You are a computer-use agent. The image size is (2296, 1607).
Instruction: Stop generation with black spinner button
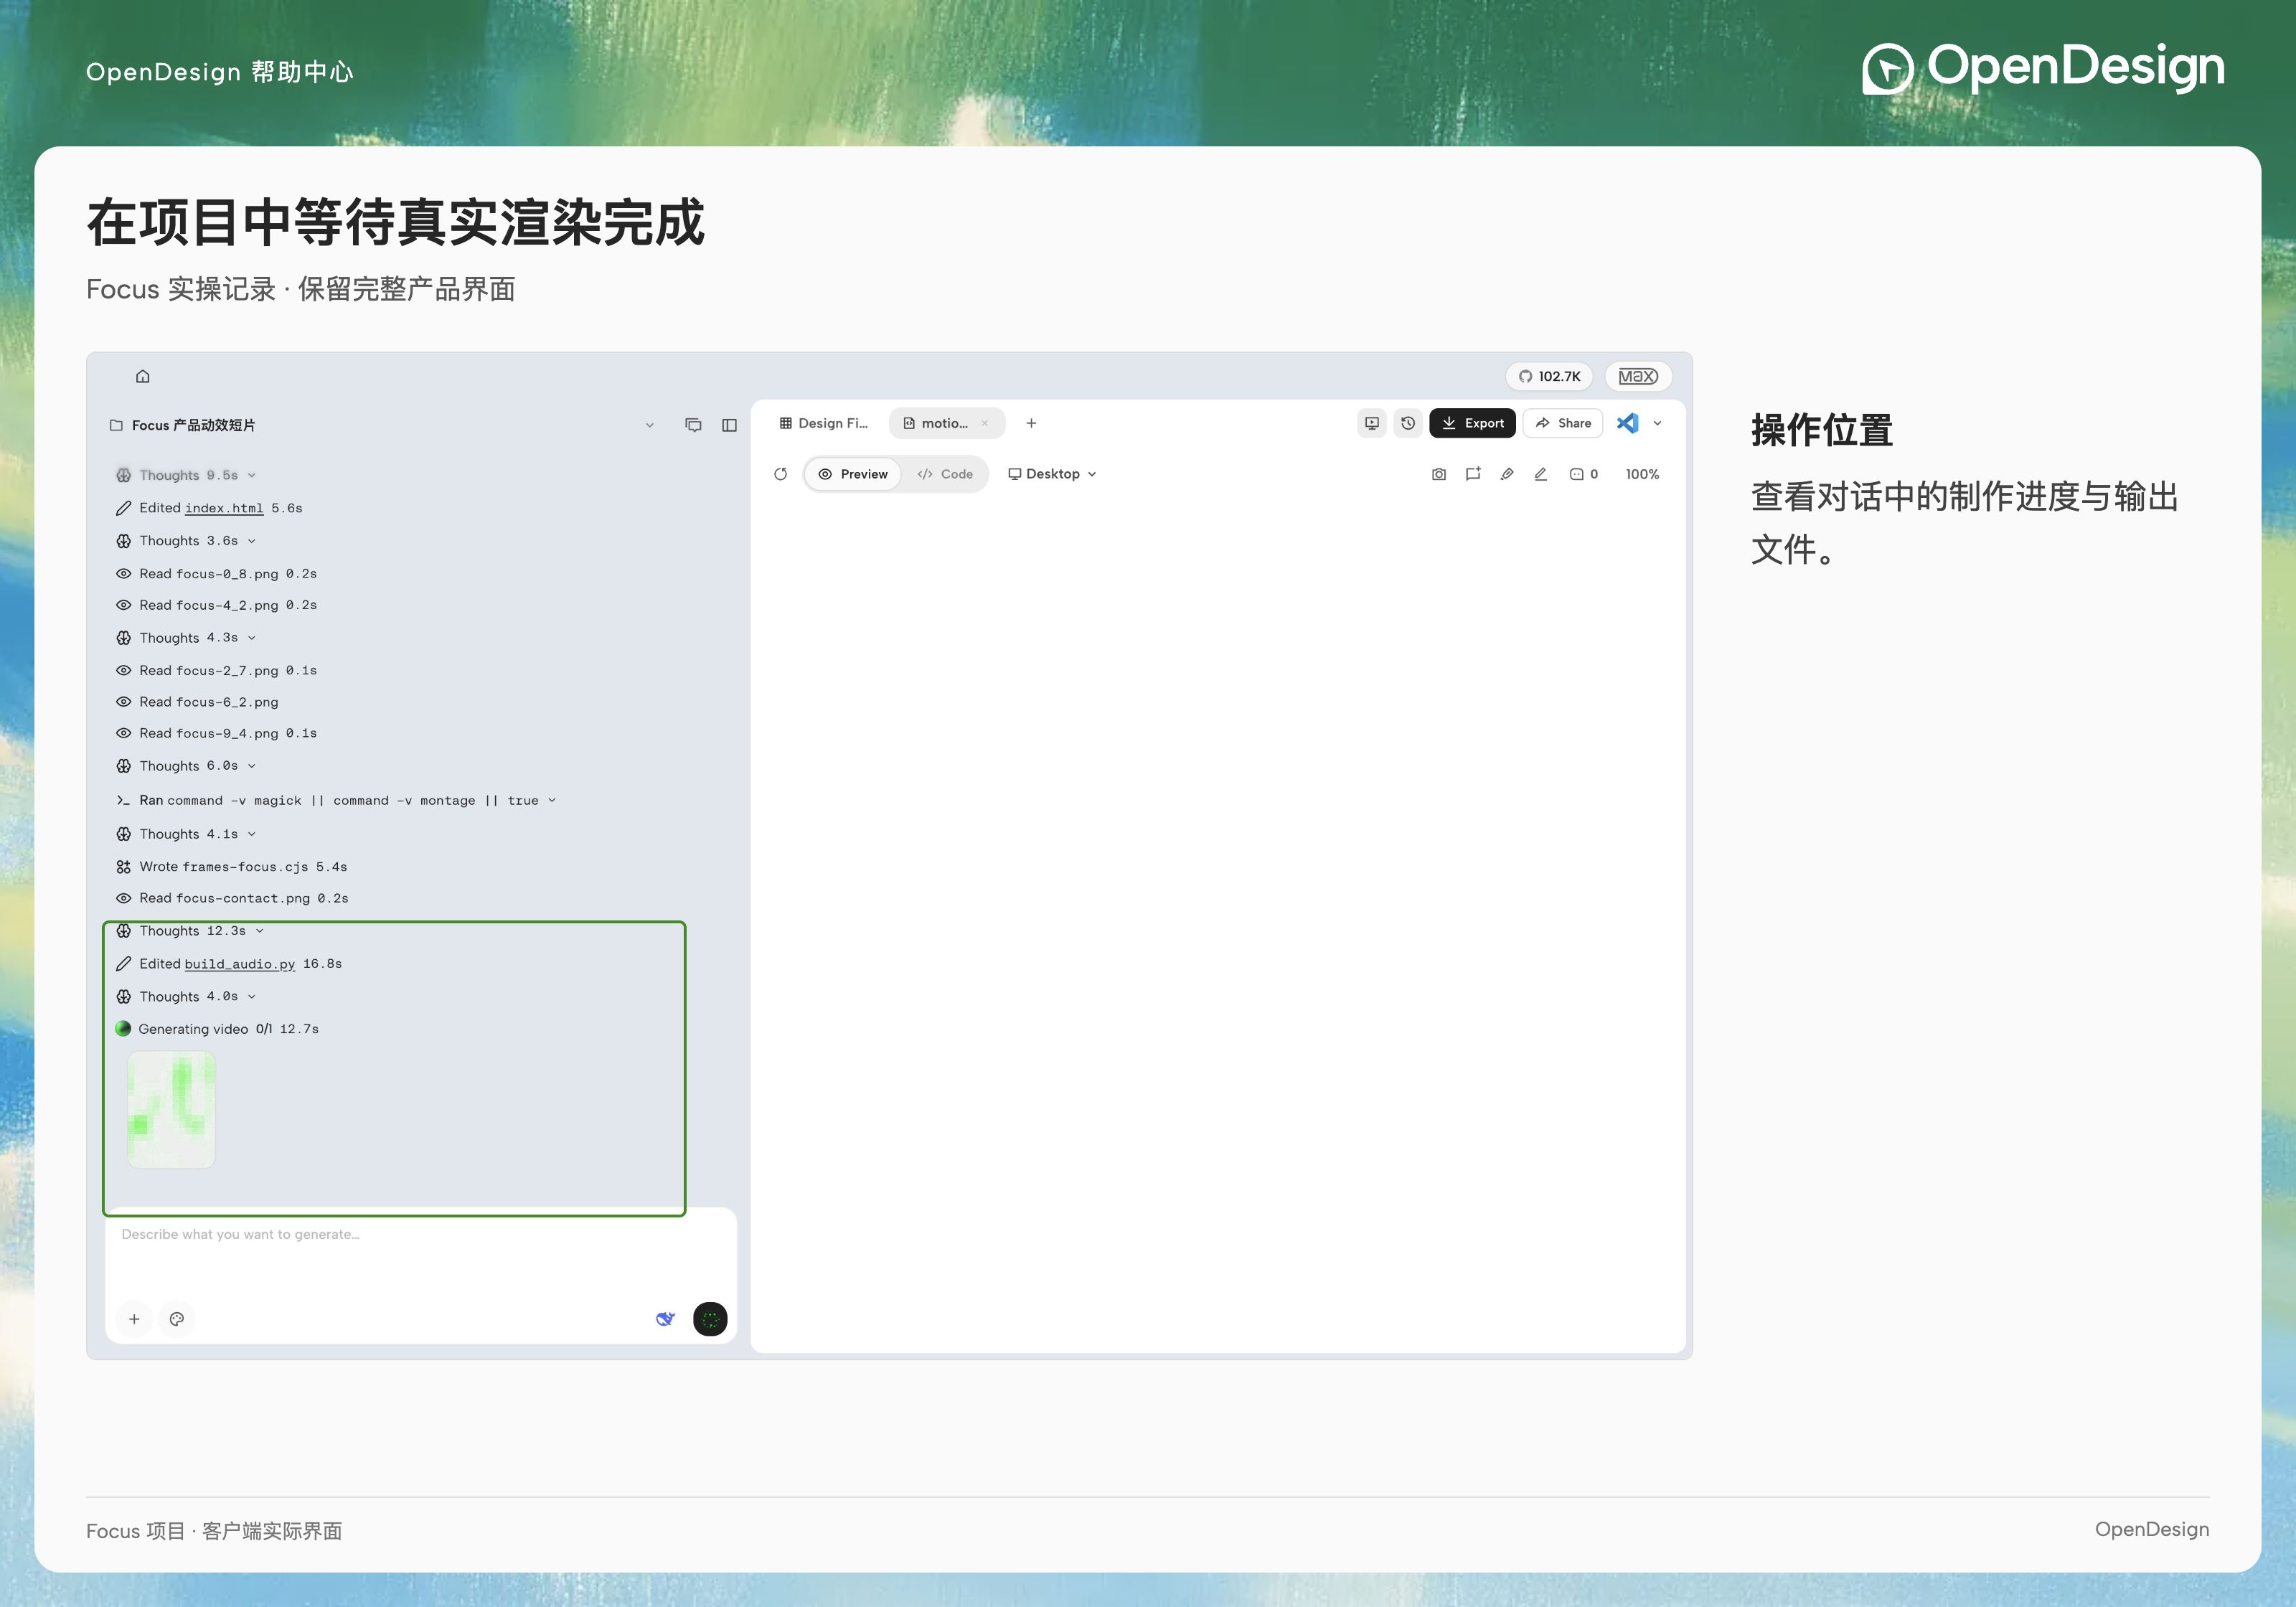pos(710,1319)
